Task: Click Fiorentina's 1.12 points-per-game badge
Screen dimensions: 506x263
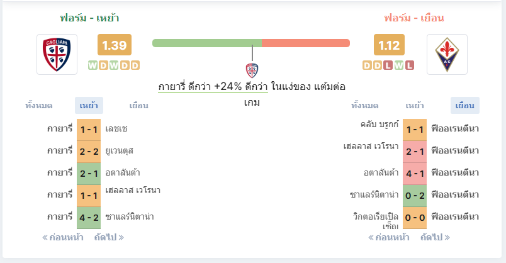Action: coord(389,45)
